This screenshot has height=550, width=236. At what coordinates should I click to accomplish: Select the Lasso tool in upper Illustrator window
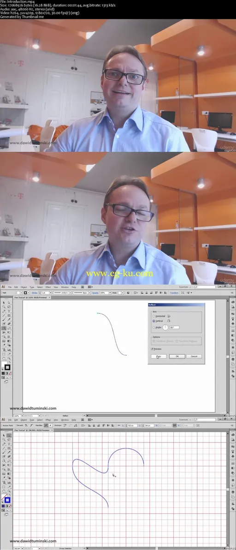coord(9,306)
